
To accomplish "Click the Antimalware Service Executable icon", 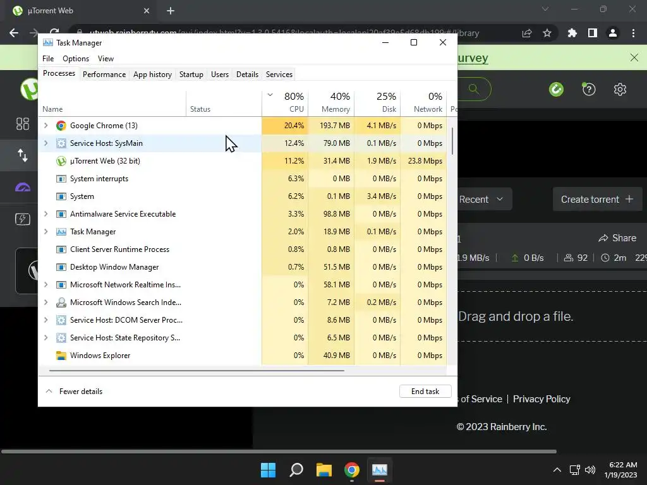I will click(61, 214).
